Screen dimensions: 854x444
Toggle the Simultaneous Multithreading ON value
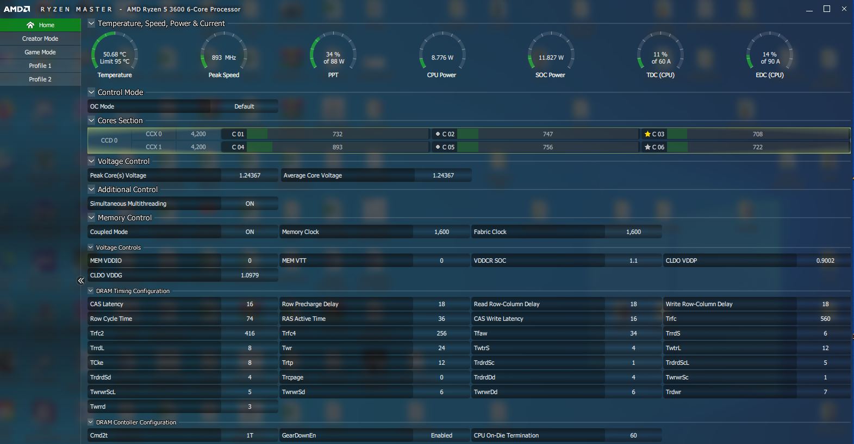250,204
